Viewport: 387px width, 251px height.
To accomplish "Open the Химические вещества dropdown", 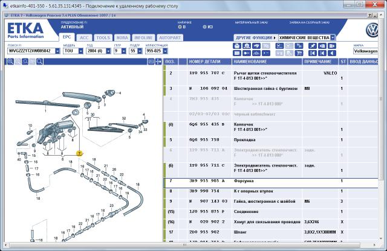I will click(x=333, y=37).
